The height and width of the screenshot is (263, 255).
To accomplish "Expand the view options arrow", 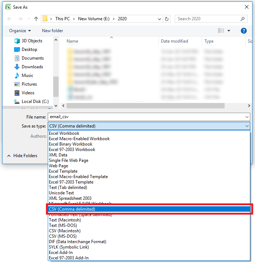I will (x=229, y=31).
